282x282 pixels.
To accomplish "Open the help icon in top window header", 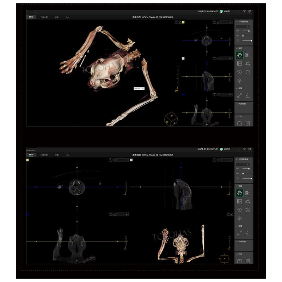I will (x=250, y=11).
